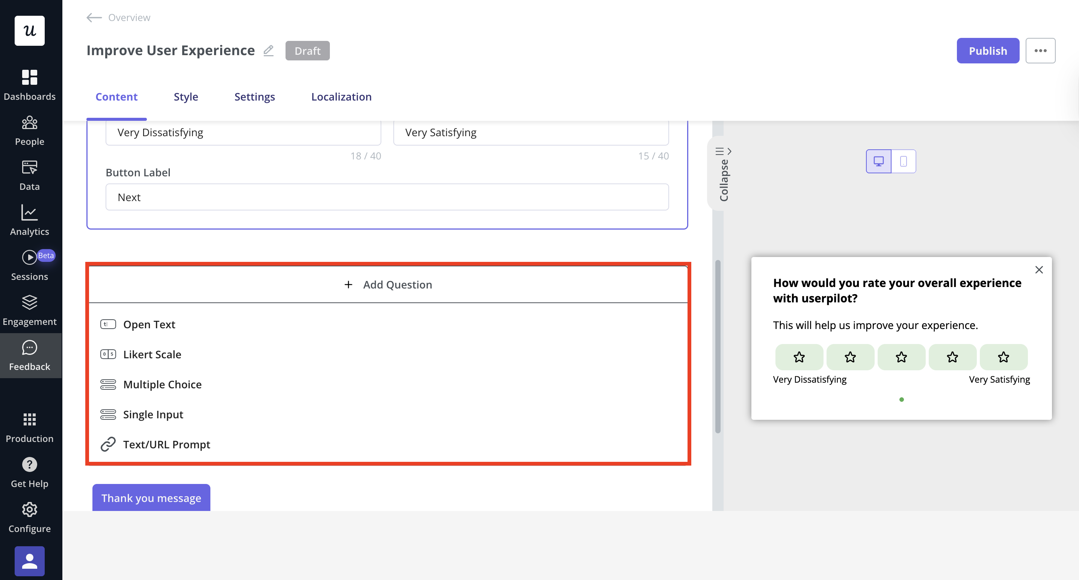
Task: Click the Get Help question icon
Action: (29, 464)
